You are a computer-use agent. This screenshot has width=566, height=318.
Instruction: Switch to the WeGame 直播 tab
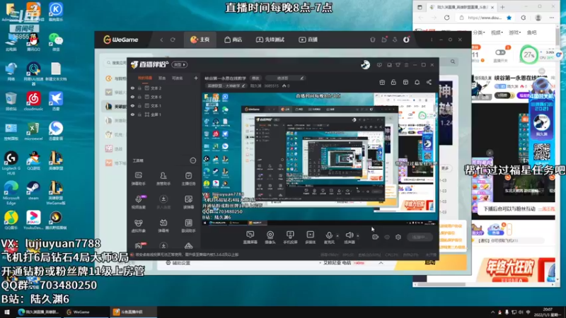click(308, 40)
